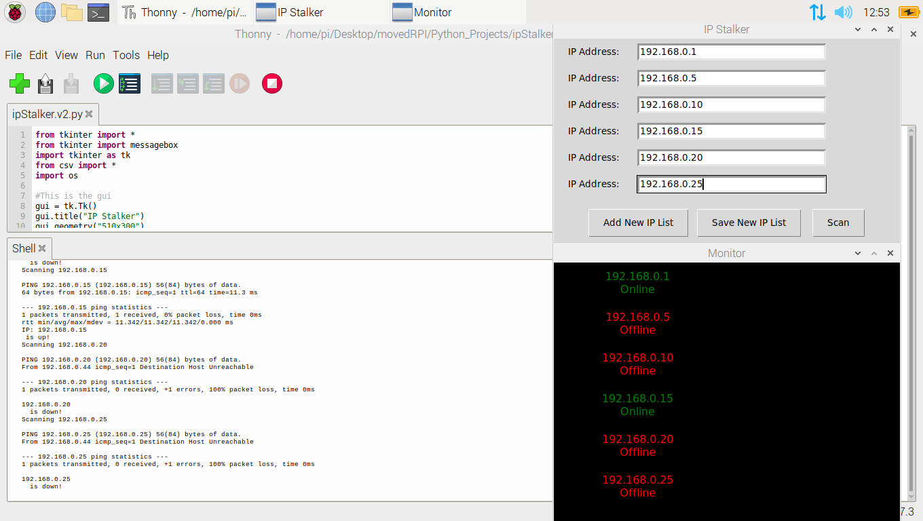Click the Thonny load file icon

(x=45, y=83)
